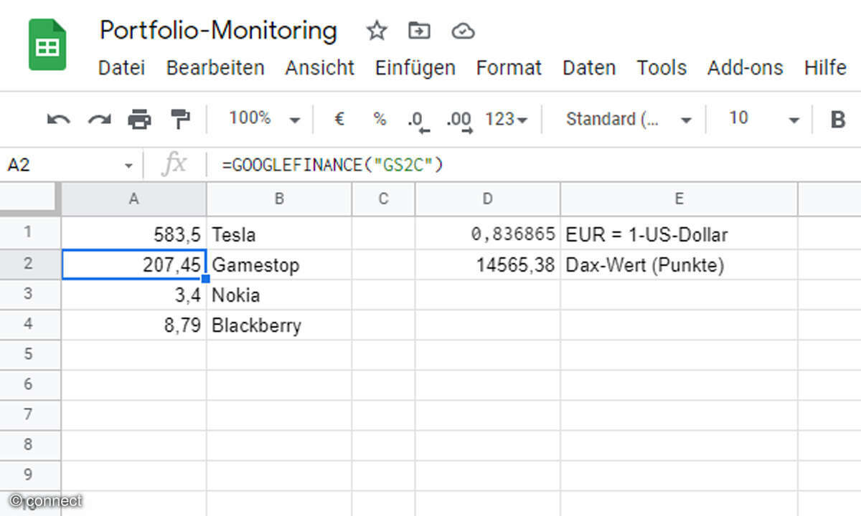Viewport: 861px width, 516px height.
Task: Open the Add-ons menu
Action: pyautogui.click(x=745, y=68)
